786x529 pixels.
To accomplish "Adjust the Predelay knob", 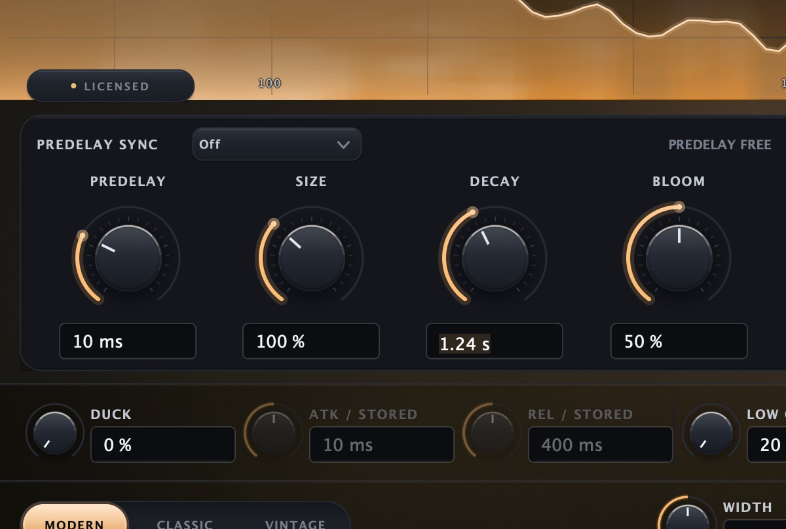I will [128, 258].
